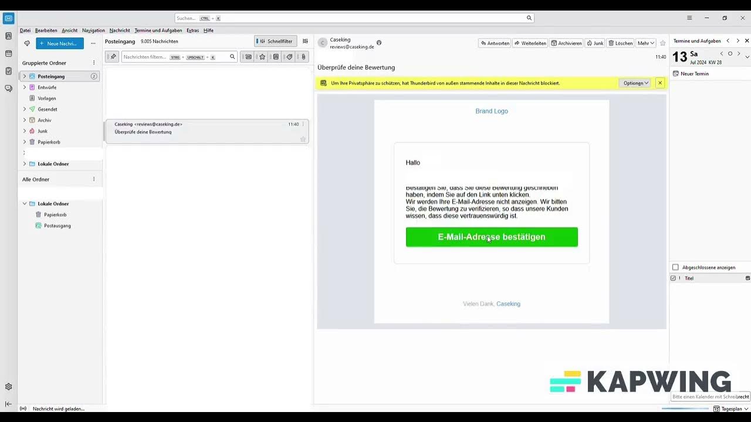Open message list display options icon
Image resolution: width=751 pixels, height=422 pixels.
pos(305,42)
